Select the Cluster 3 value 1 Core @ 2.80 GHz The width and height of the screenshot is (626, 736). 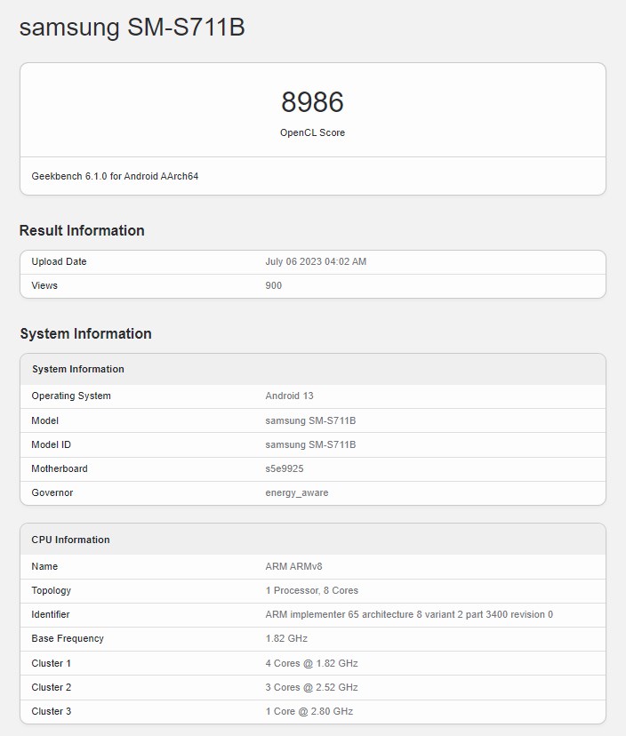coord(309,711)
